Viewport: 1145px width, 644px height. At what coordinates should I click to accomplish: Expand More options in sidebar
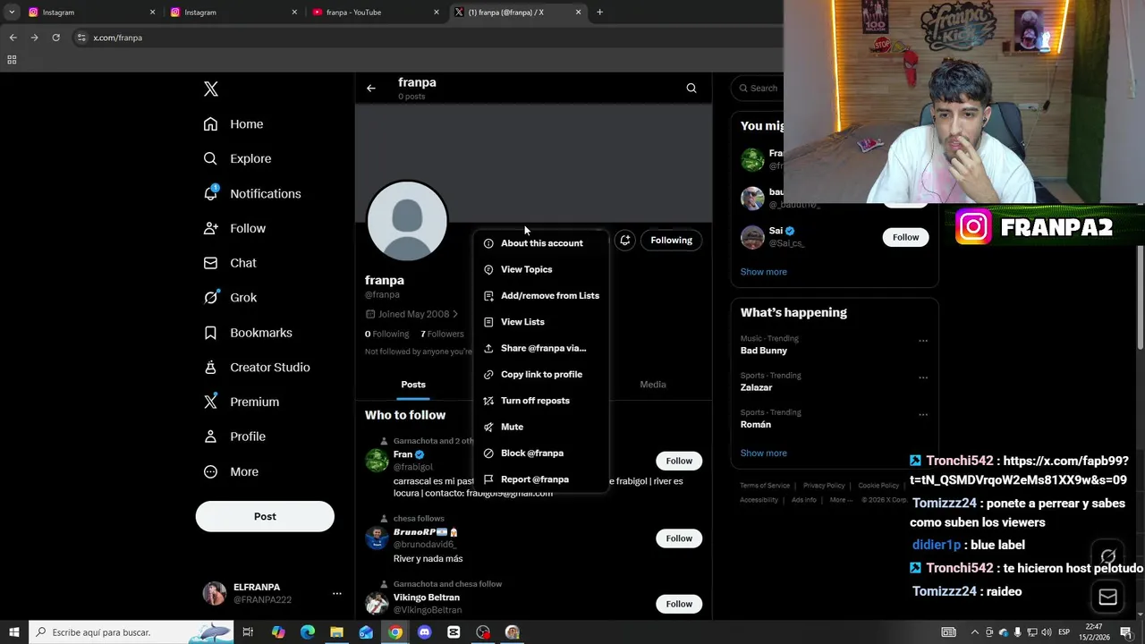231,471
